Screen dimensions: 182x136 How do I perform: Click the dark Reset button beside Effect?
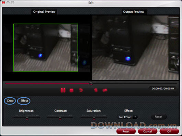159,117
